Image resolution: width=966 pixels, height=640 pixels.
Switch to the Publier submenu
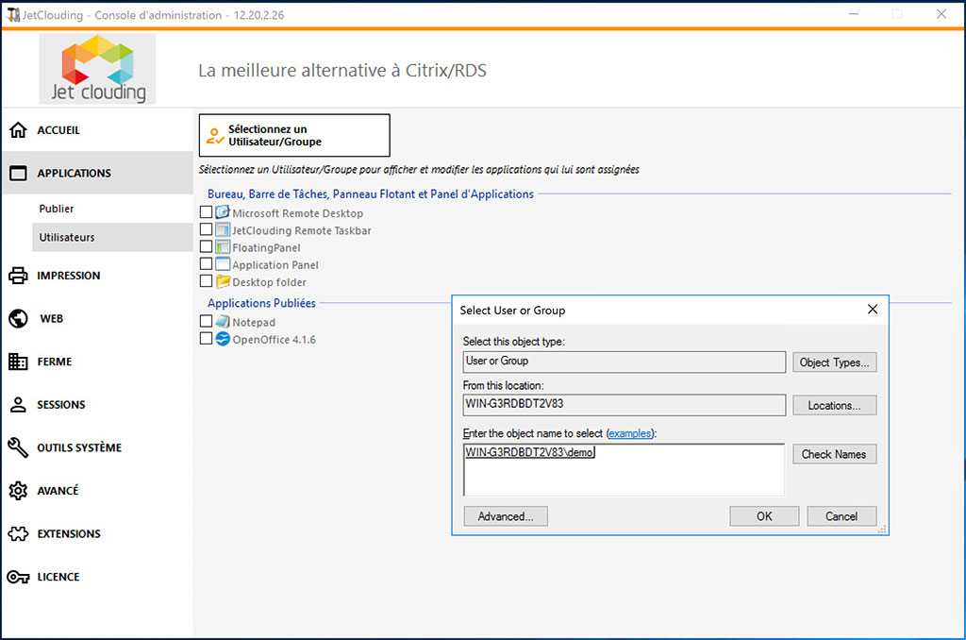57,209
